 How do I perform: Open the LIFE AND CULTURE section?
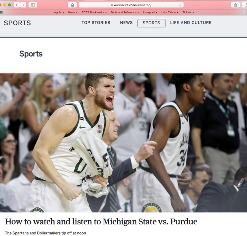click(191, 23)
